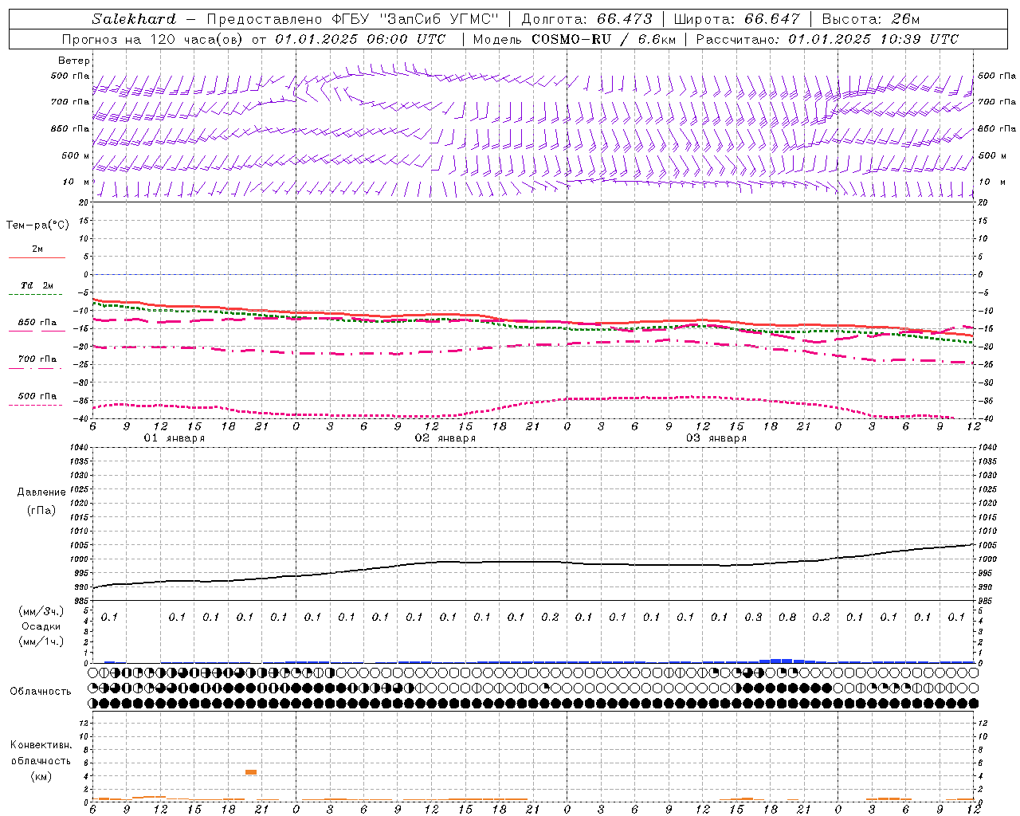Click the "Давление" pressure panel label
The width and height of the screenshot is (1020, 816).
[41, 492]
